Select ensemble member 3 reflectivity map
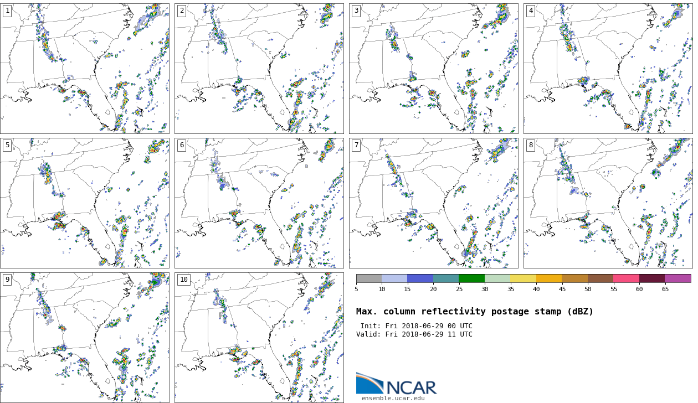The width and height of the screenshot is (698, 403). tap(433, 68)
